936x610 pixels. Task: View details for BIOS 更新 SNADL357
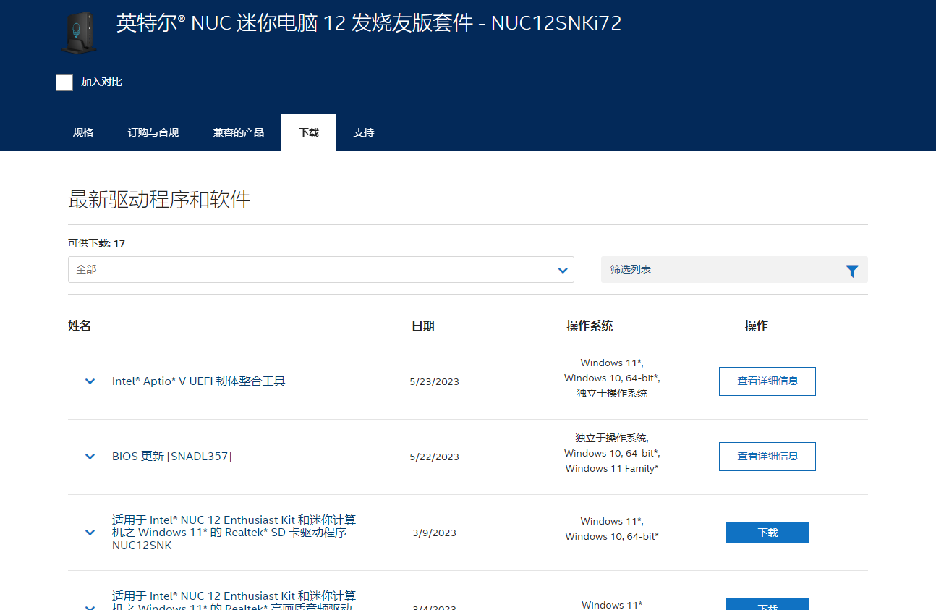click(x=767, y=457)
